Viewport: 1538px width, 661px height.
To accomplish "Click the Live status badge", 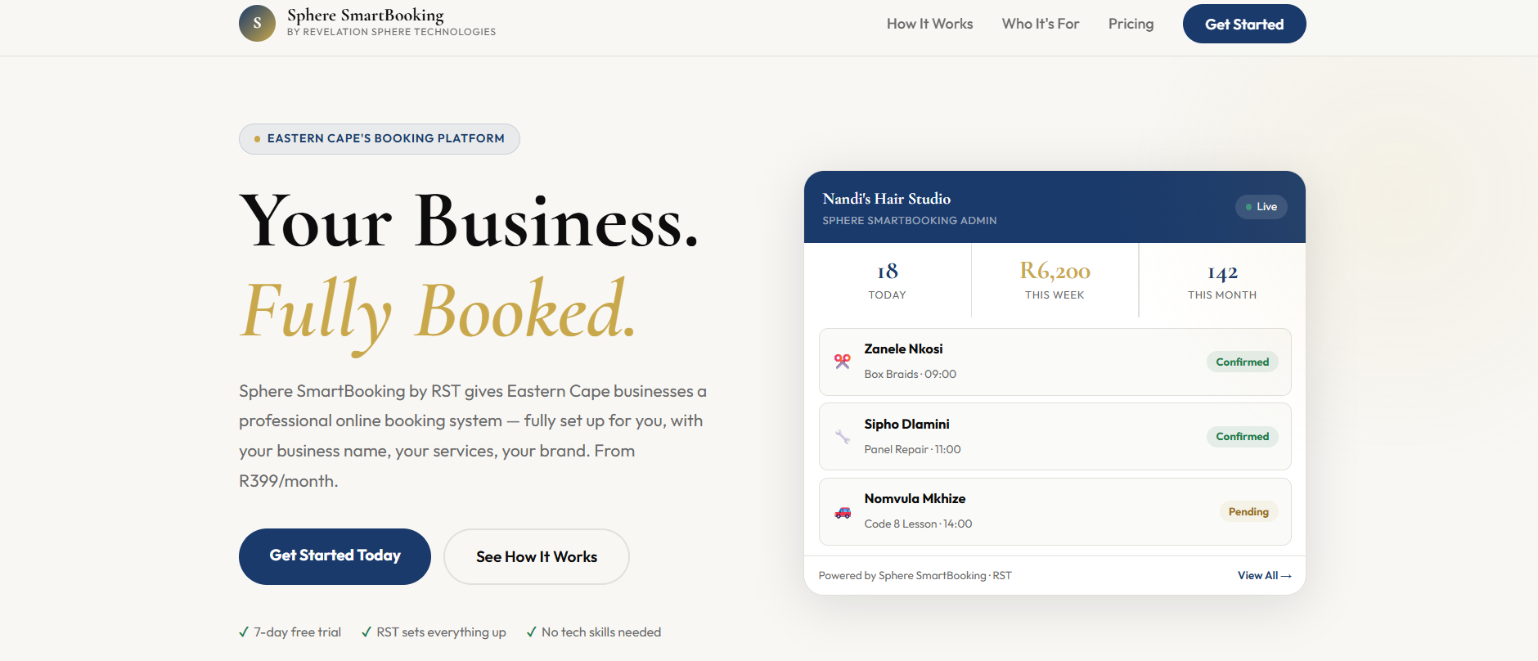I will [x=1261, y=207].
